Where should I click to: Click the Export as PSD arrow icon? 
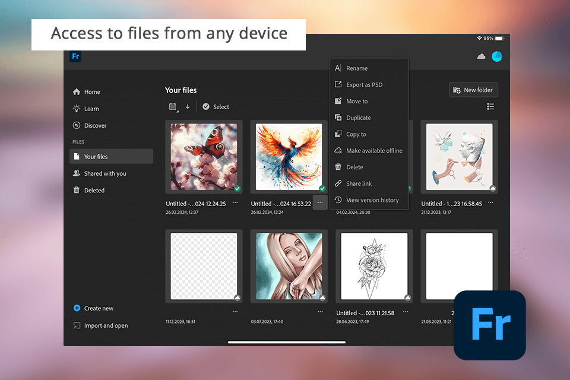(x=338, y=84)
